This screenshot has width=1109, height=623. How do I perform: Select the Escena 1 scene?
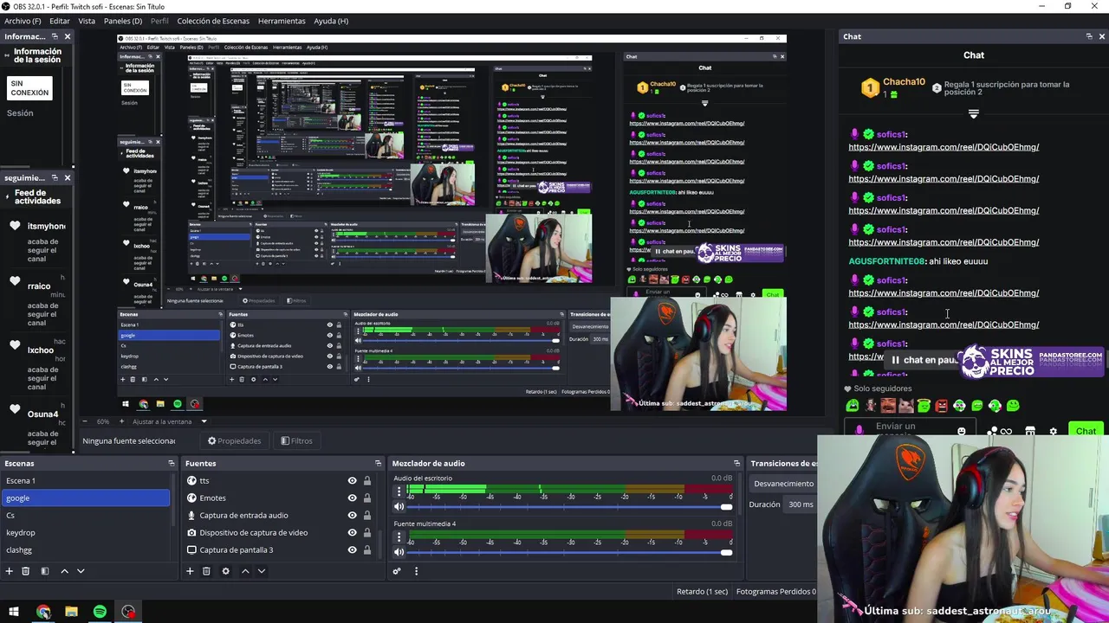tap(85, 480)
